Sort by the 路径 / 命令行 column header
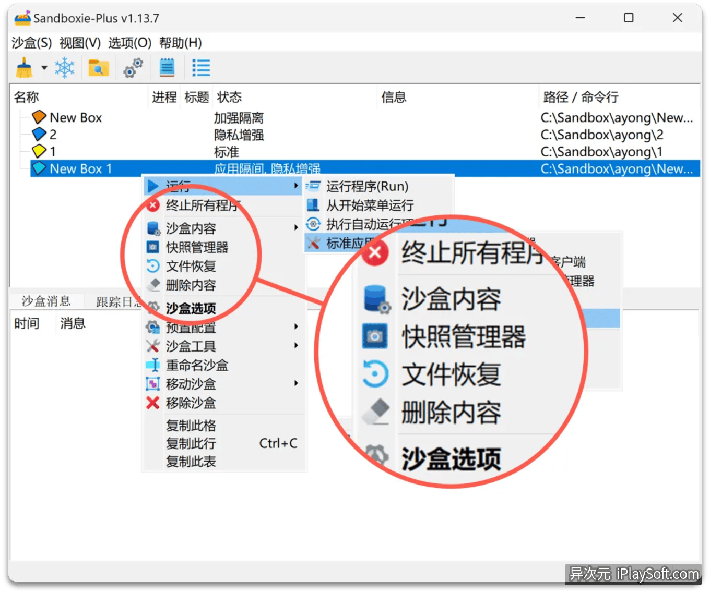Image resolution: width=710 pixels, height=593 pixels. (x=581, y=97)
